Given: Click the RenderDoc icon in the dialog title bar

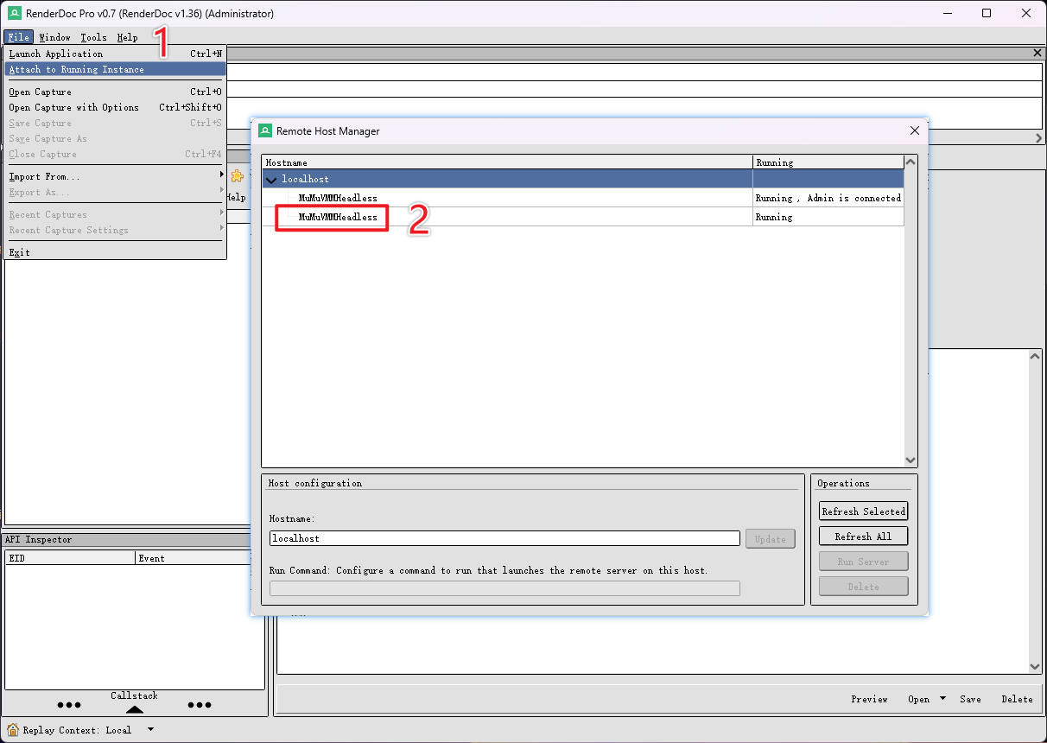Looking at the screenshot, I should pyautogui.click(x=265, y=130).
